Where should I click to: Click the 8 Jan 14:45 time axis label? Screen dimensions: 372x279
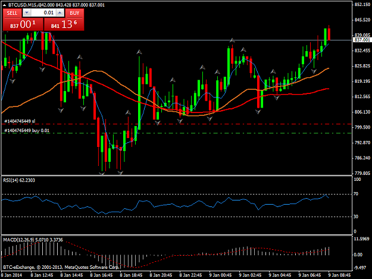pos(72,275)
